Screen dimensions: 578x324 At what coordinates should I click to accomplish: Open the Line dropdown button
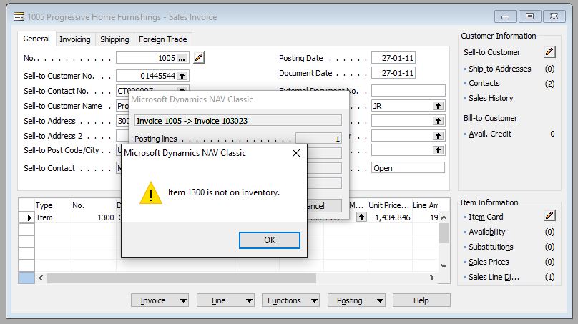(225, 300)
